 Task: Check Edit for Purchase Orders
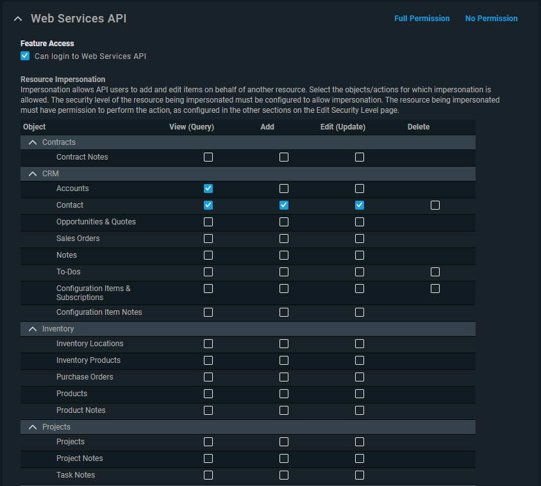[359, 377]
